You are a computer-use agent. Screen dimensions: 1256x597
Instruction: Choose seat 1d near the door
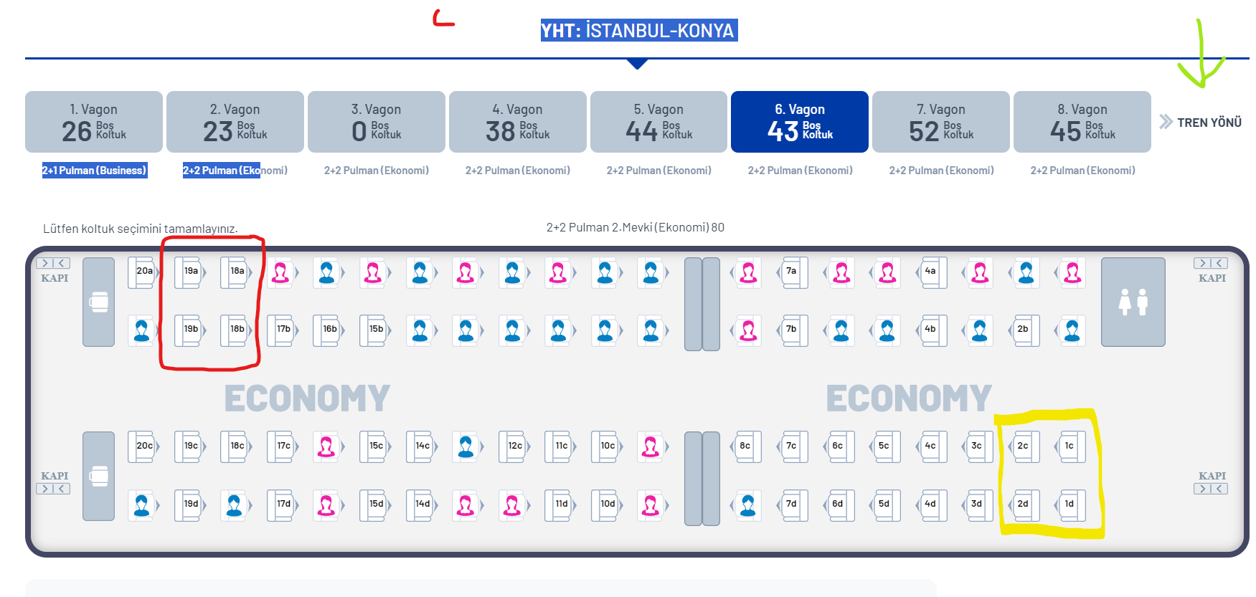[1069, 505]
